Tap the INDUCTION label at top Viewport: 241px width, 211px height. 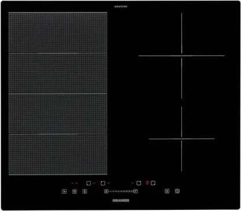click(121, 6)
